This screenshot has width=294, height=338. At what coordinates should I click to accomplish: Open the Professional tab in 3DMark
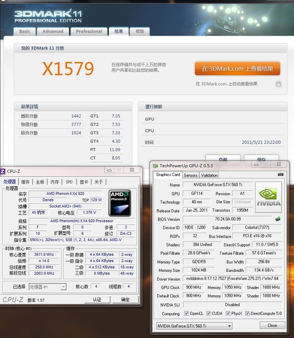coord(89,31)
